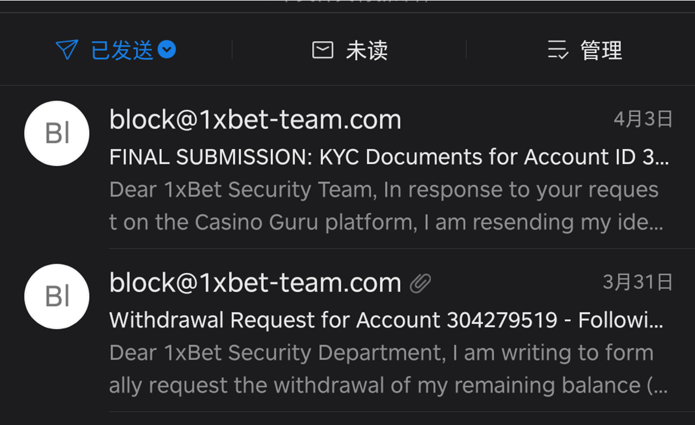Click the envelope icon for unread mail
Viewport: 695px width, 425px height.
(x=323, y=50)
